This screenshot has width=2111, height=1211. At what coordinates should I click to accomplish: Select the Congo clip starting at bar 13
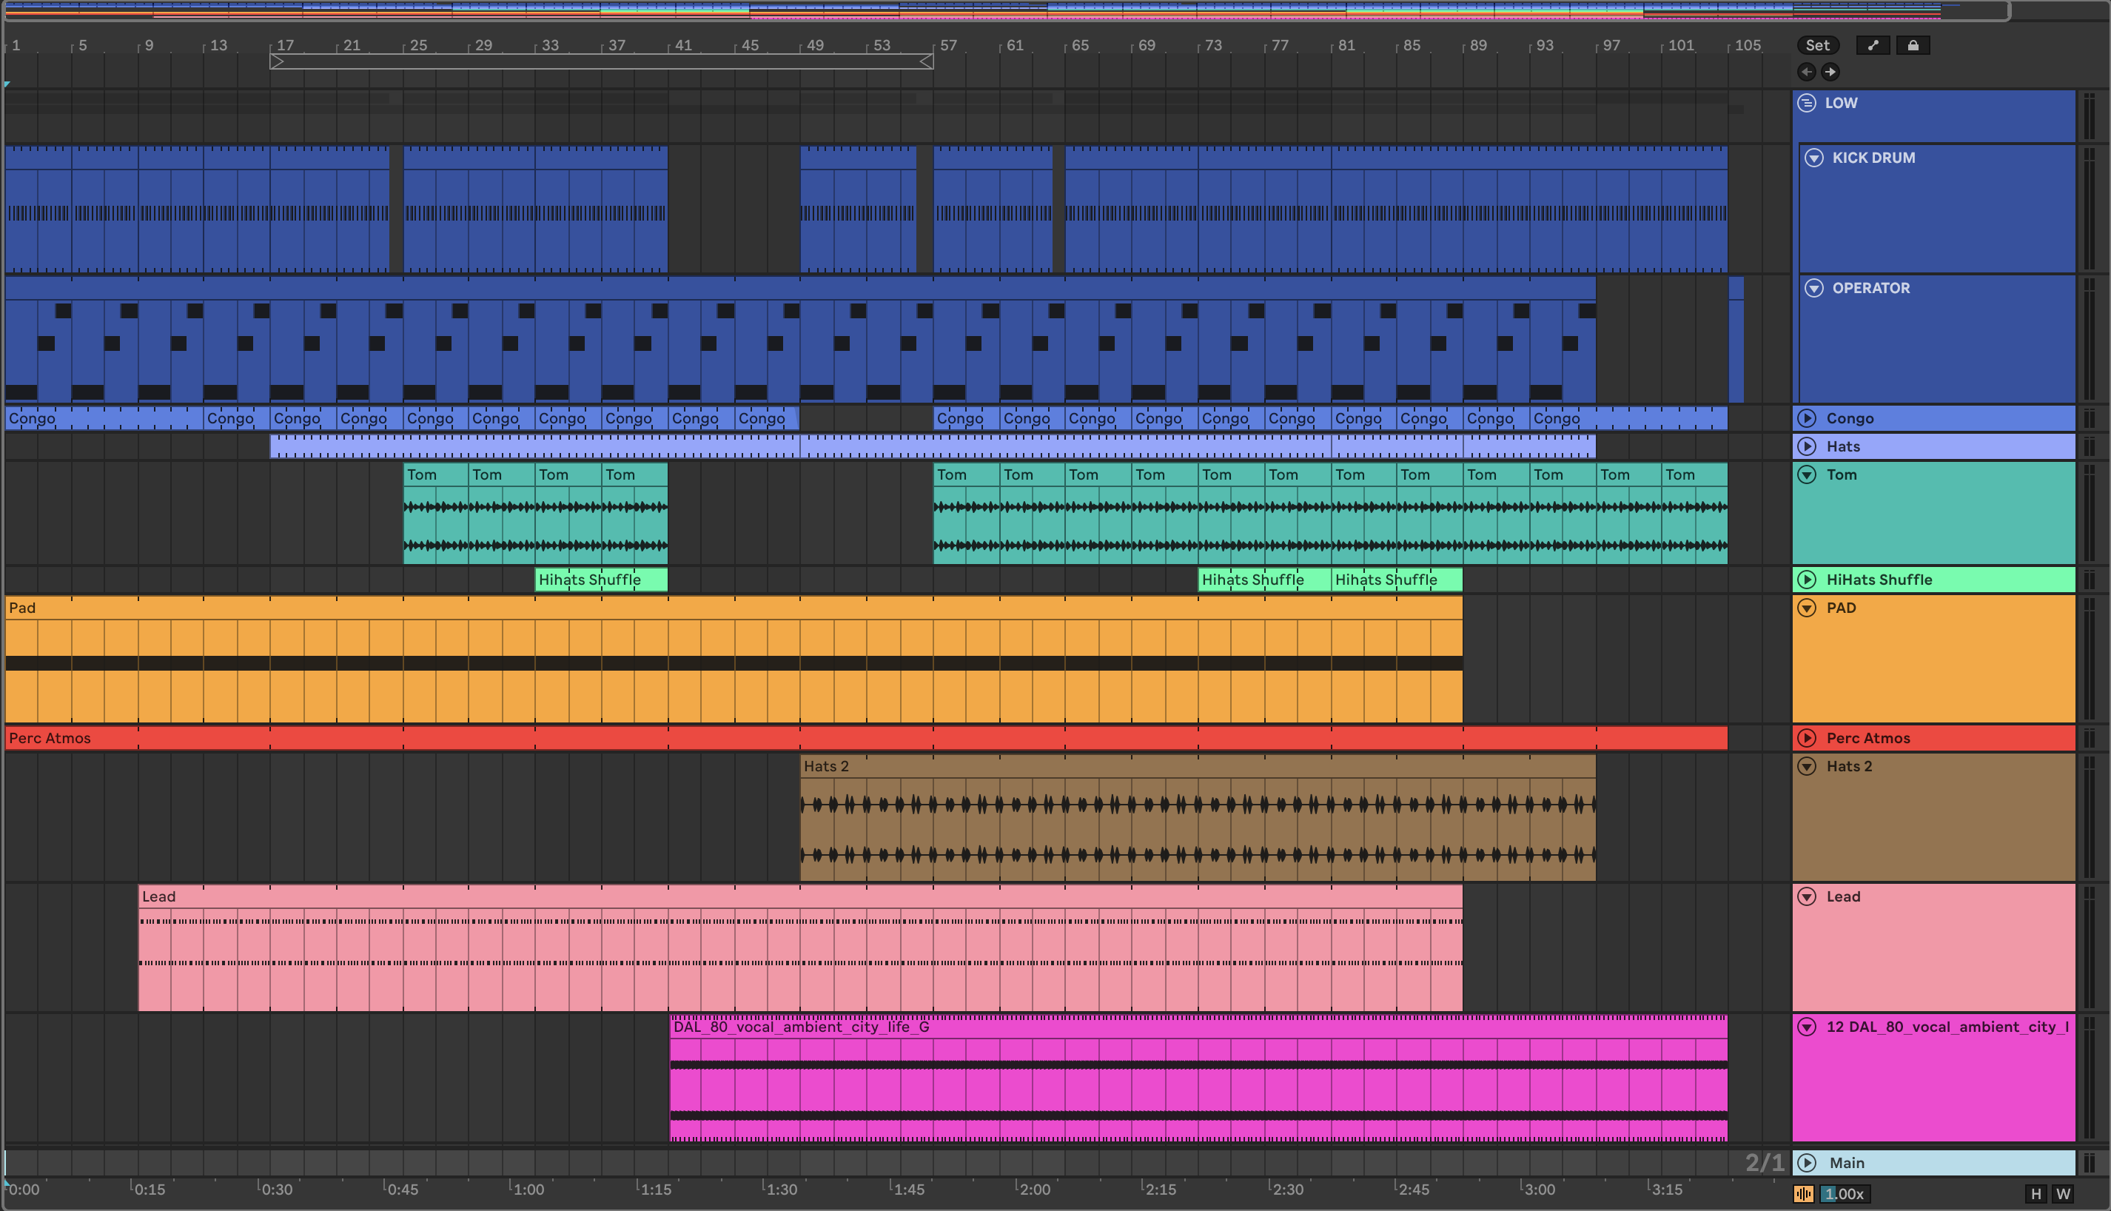point(236,418)
